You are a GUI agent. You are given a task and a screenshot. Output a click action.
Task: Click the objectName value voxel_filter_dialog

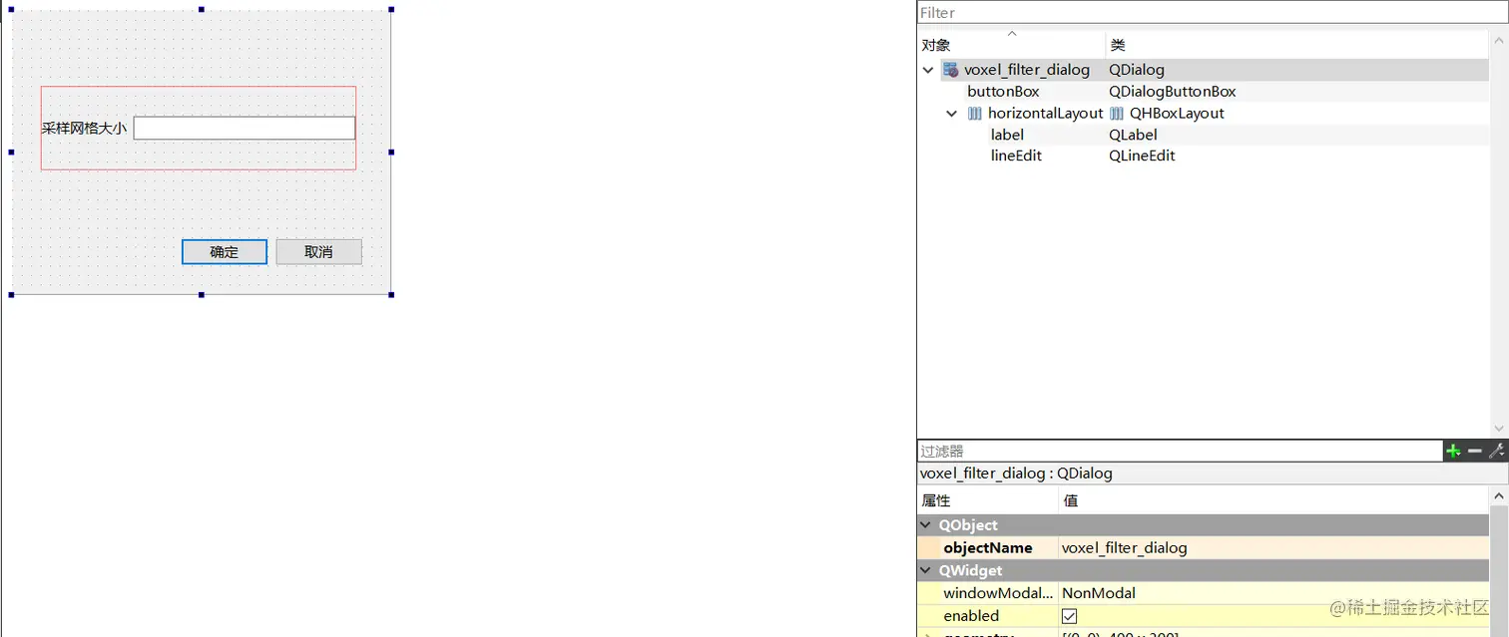1125,548
